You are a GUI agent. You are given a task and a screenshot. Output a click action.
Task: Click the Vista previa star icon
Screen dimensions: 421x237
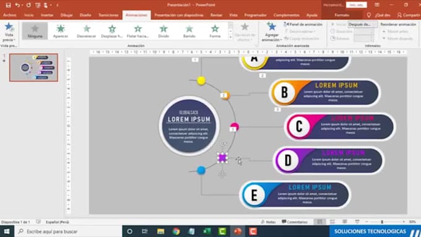pyautogui.click(x=9, y=27)
